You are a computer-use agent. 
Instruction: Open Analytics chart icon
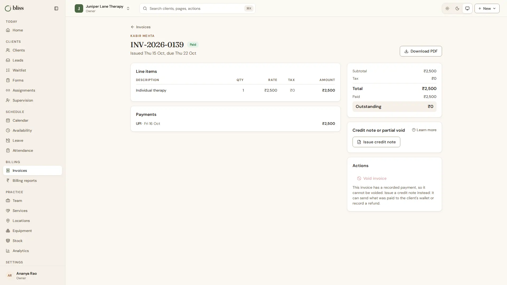(x=8, y=251)
